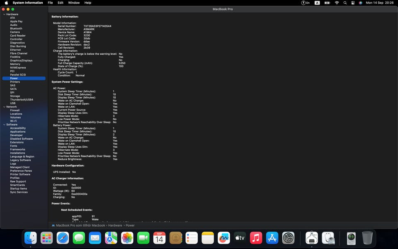
Task: Open Finder from the Dock
Action: point(30,238)
